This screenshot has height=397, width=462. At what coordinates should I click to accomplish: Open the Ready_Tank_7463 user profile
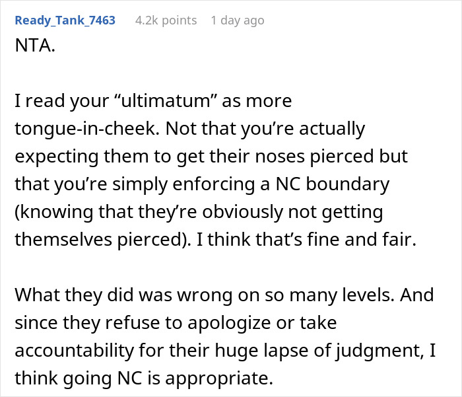65,20
